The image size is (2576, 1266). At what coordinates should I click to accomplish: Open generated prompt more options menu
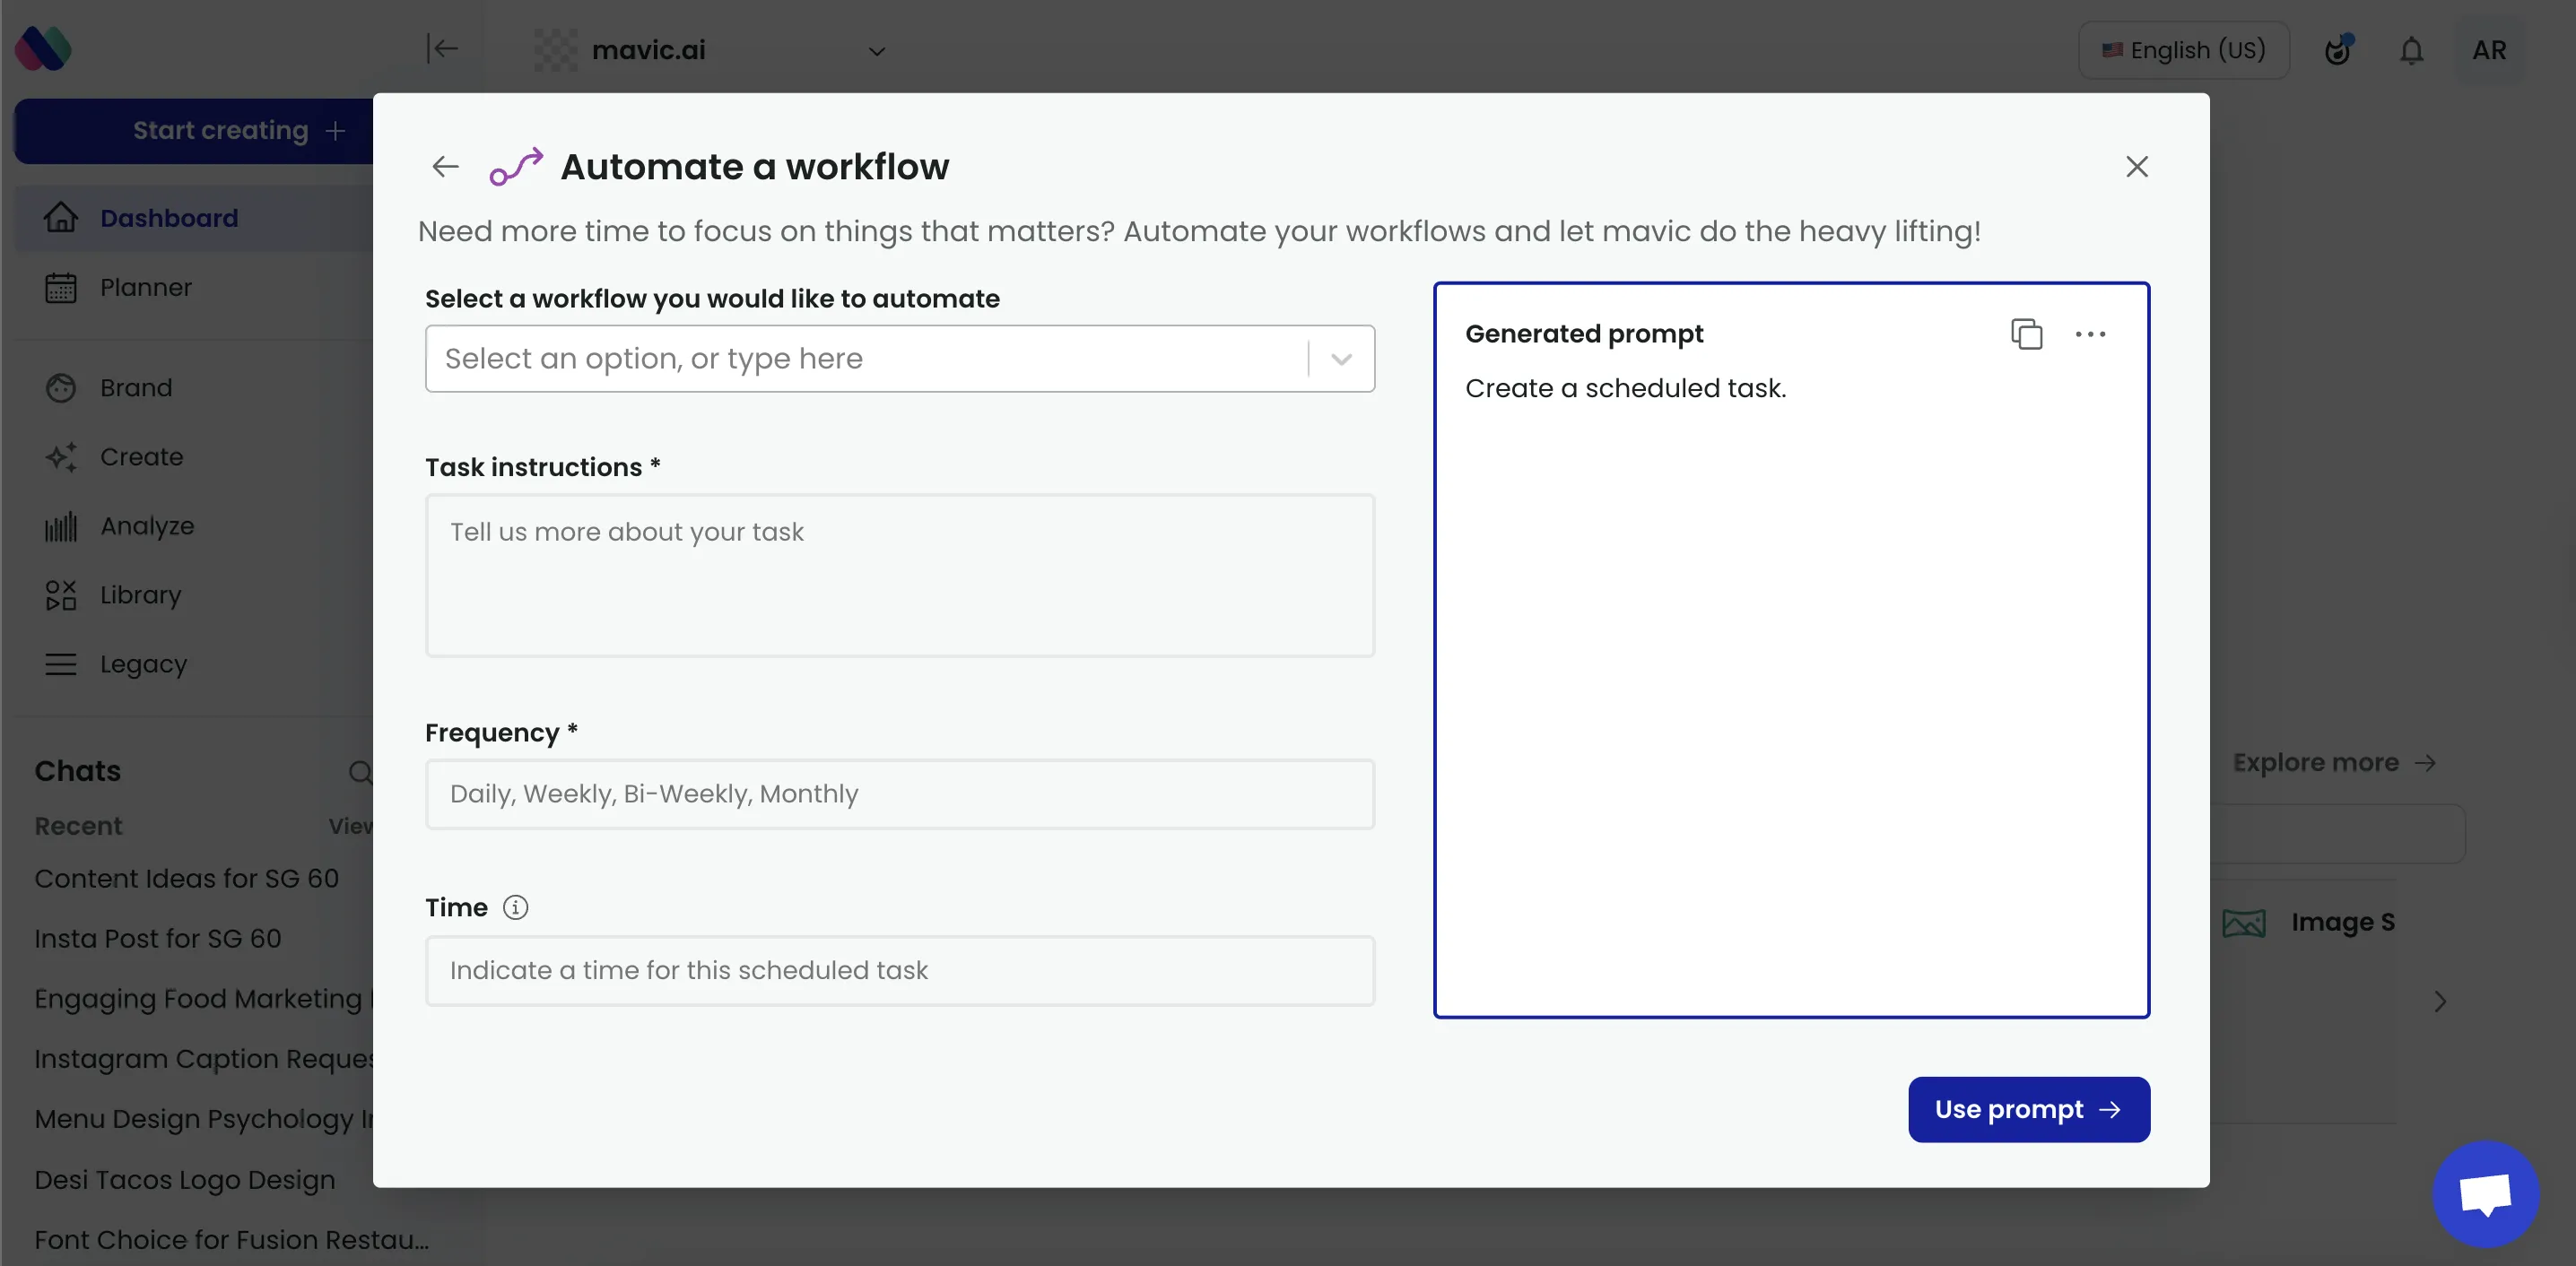[x=2090, y=334]
